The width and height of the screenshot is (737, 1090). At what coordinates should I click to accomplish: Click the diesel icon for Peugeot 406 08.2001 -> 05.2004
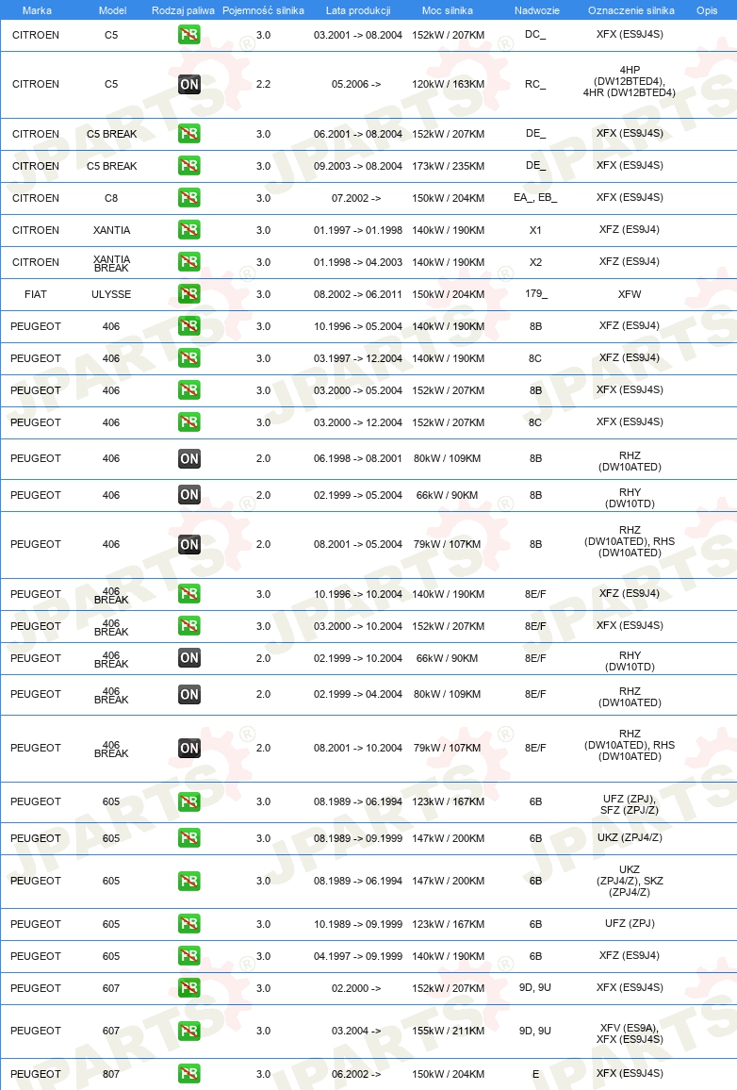pyautogui.click(x=188, y=544)
